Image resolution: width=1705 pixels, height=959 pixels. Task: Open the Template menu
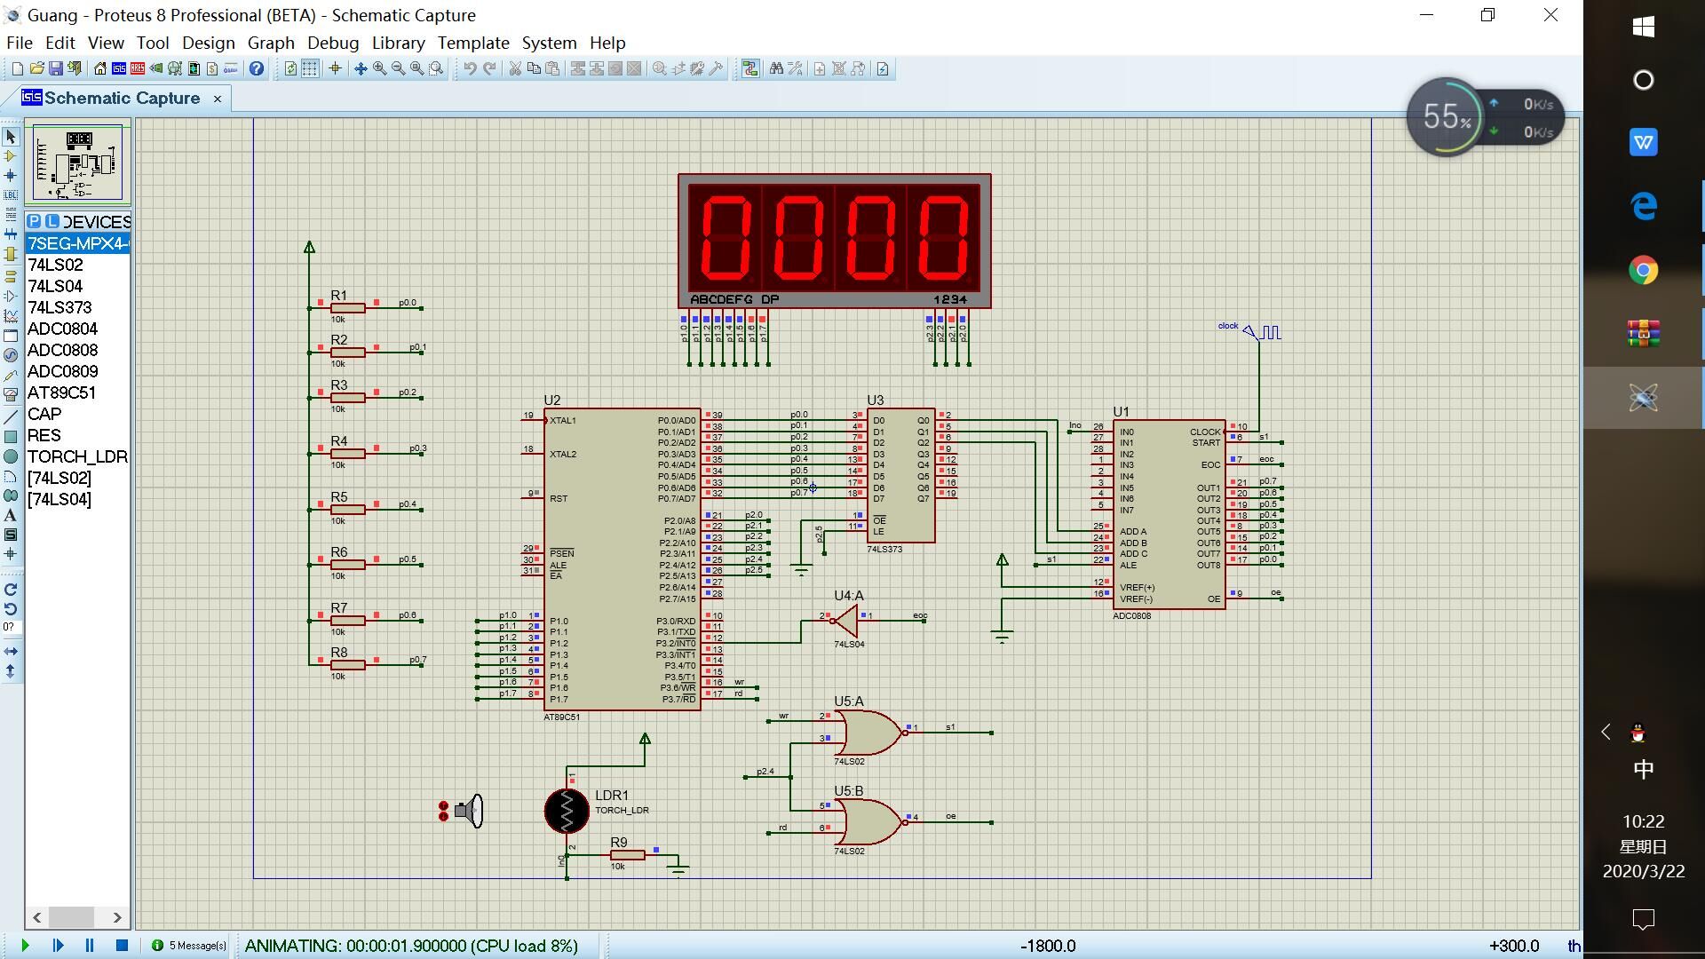[473, 43]
